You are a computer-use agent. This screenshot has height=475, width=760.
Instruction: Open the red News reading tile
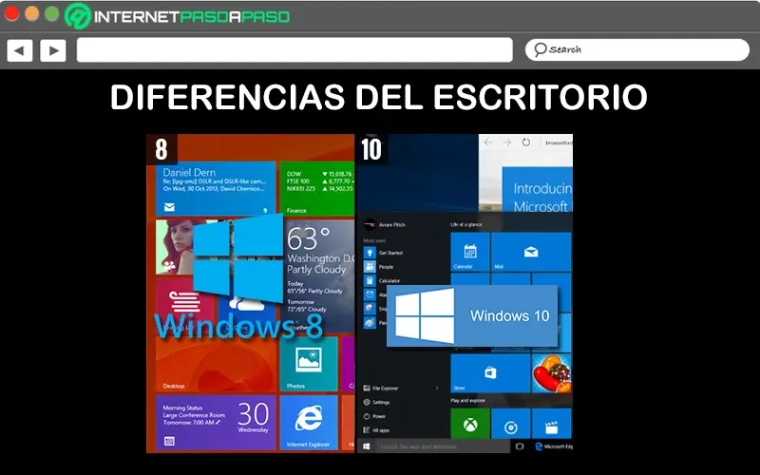pyautogui.click(x=184, y=305)
